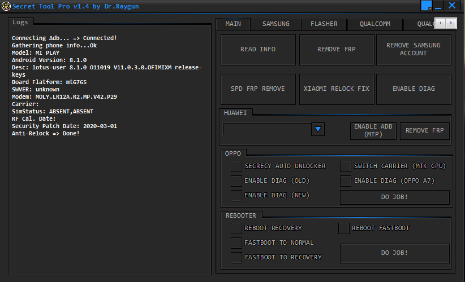Click DO JOB! in the OPPO group

pyautogui.click(x=394, y=197)
